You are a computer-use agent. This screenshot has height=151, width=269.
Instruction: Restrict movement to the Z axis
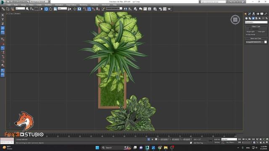3,23
